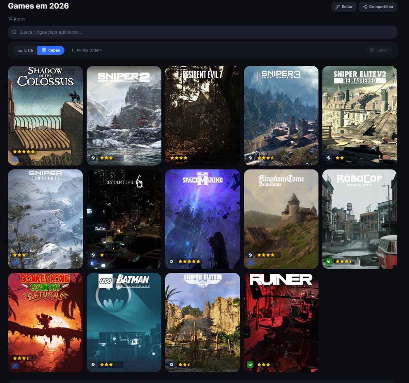Click the blue note icon on Sniper Contracts
This screenshot has height=383, width=409.
15,262
